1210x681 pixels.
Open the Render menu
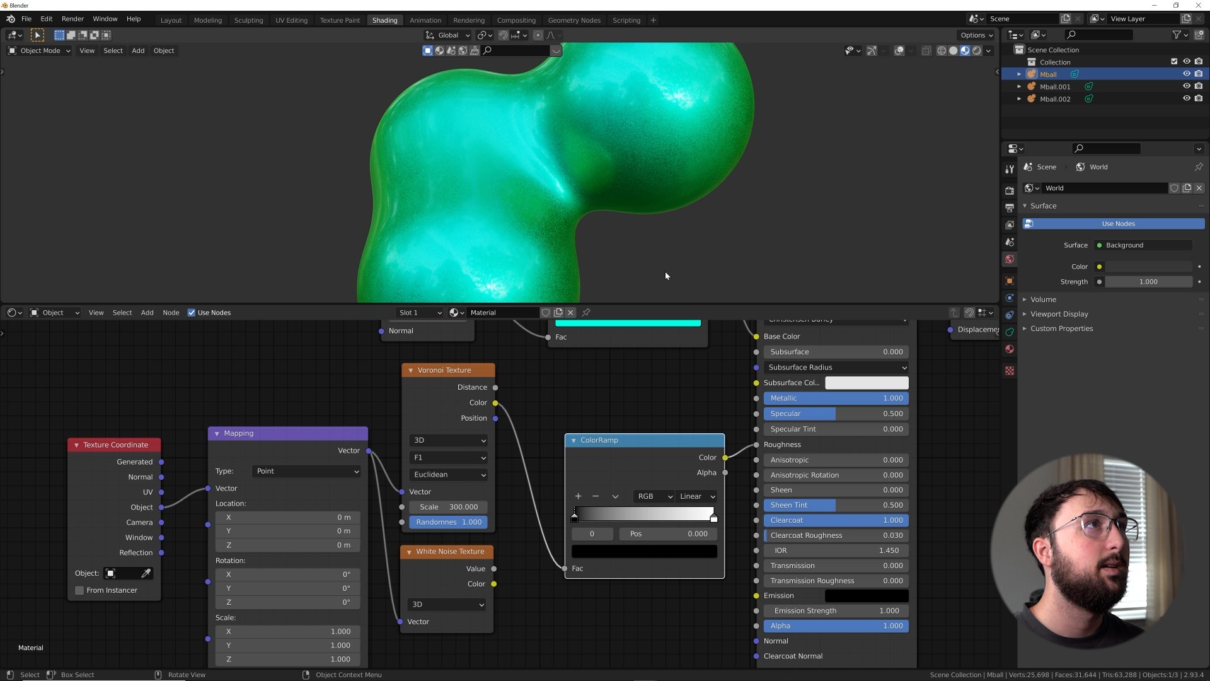72,19
